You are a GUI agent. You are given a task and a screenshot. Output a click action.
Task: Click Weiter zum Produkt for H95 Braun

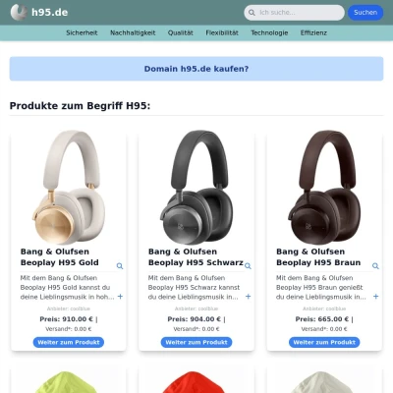click(324, 342)
